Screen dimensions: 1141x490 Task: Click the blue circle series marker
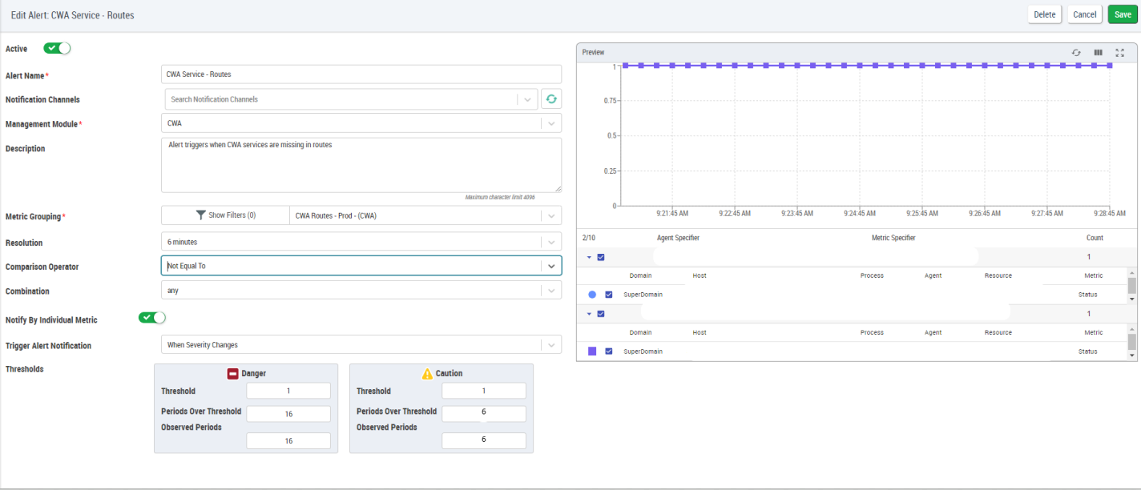click(x=592, y=295)
